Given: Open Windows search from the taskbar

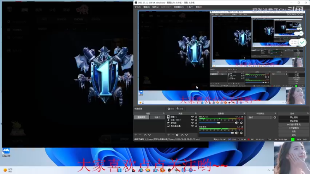Looking at the screenshot, I should (127, 170).
